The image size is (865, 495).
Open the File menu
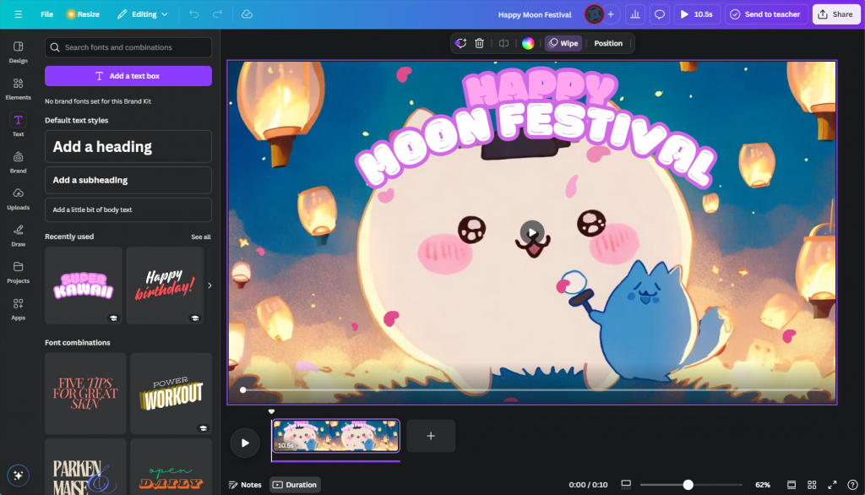click(47, 14)
